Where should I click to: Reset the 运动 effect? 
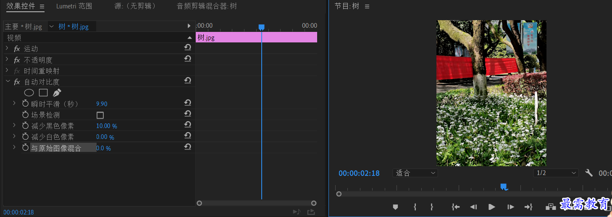pos(188,48)
